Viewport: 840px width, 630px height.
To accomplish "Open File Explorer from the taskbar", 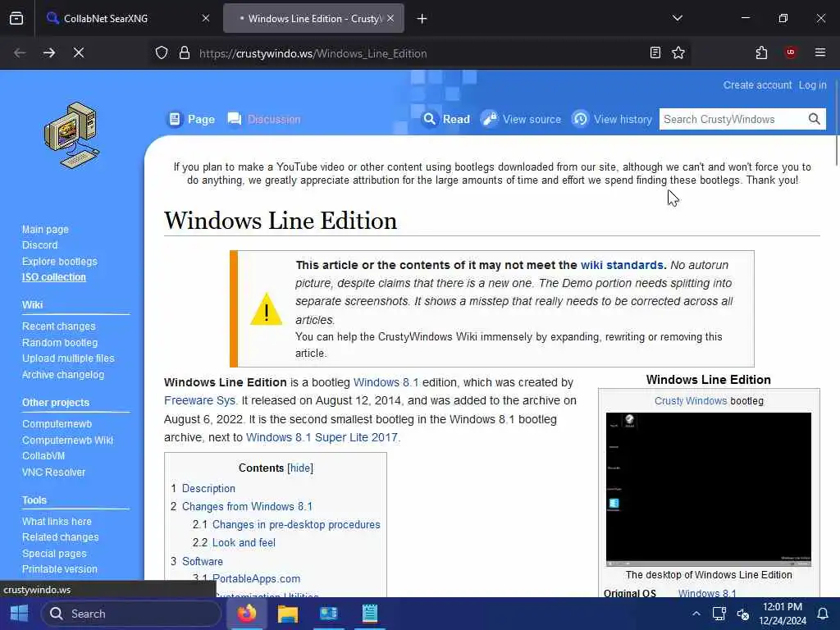I will coord(288,614).
